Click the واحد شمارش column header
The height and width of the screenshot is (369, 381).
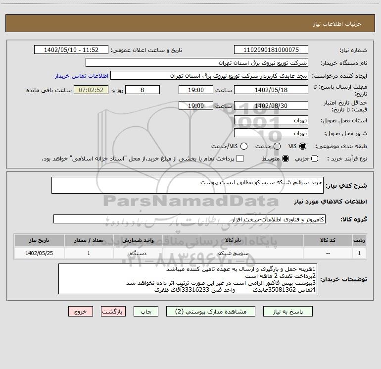click(138, 241)
